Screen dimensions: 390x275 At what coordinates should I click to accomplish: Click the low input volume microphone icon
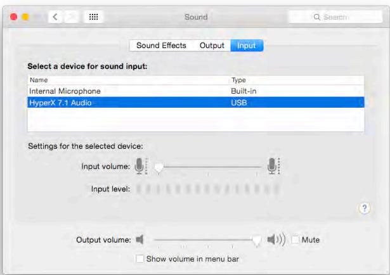click(x=141, y=166)
